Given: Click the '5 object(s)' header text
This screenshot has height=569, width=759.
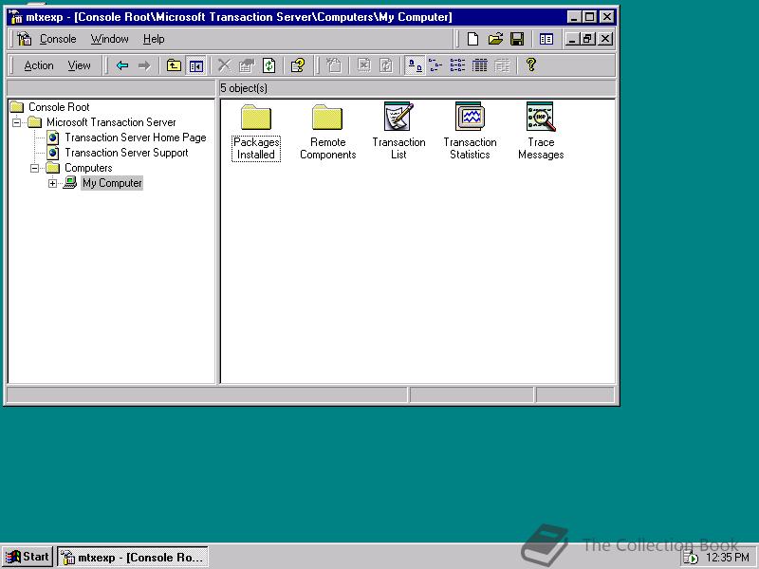Looking at the screenshot, I should point(244,88).
